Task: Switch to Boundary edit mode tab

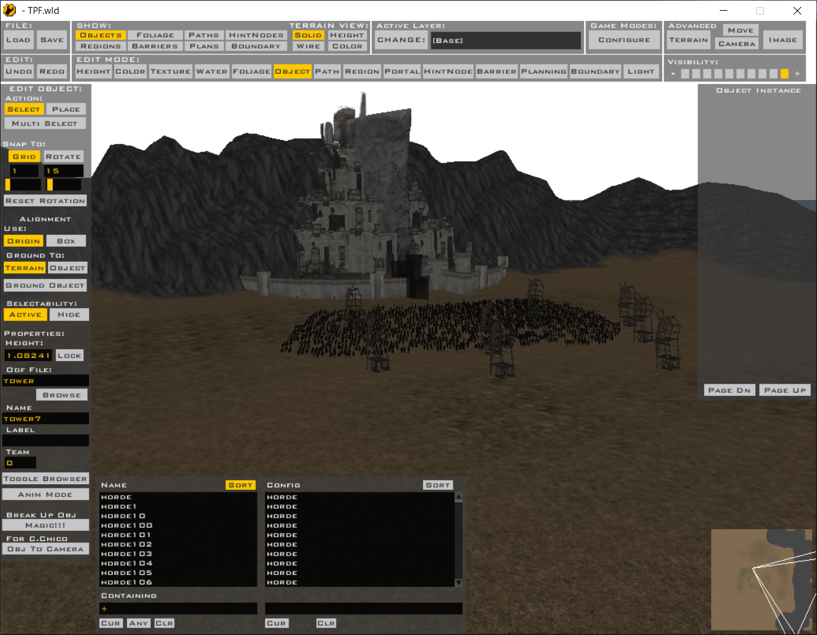Action: [x=595, y=71]
